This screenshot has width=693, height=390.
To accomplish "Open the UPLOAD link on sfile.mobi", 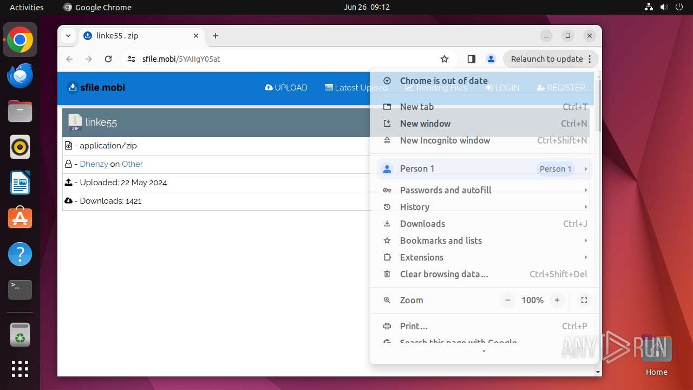I will [x=286, y=87].
